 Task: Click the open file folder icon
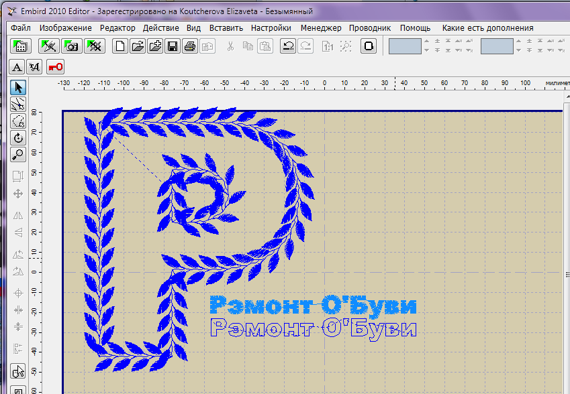pyautogui.click(x=138, y=46)
